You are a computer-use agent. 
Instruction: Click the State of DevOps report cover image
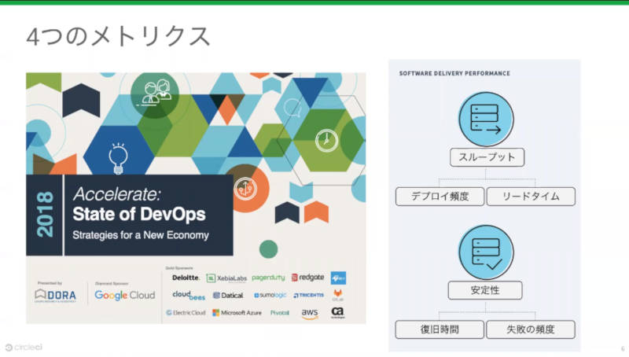tap(196, 198)
